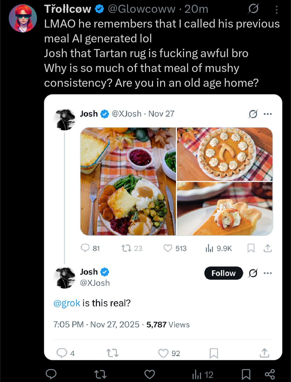Open the whole pumpkin pie photo
Image resolution: width=291 pixels, height=382 pixels.
coord(225,154)
